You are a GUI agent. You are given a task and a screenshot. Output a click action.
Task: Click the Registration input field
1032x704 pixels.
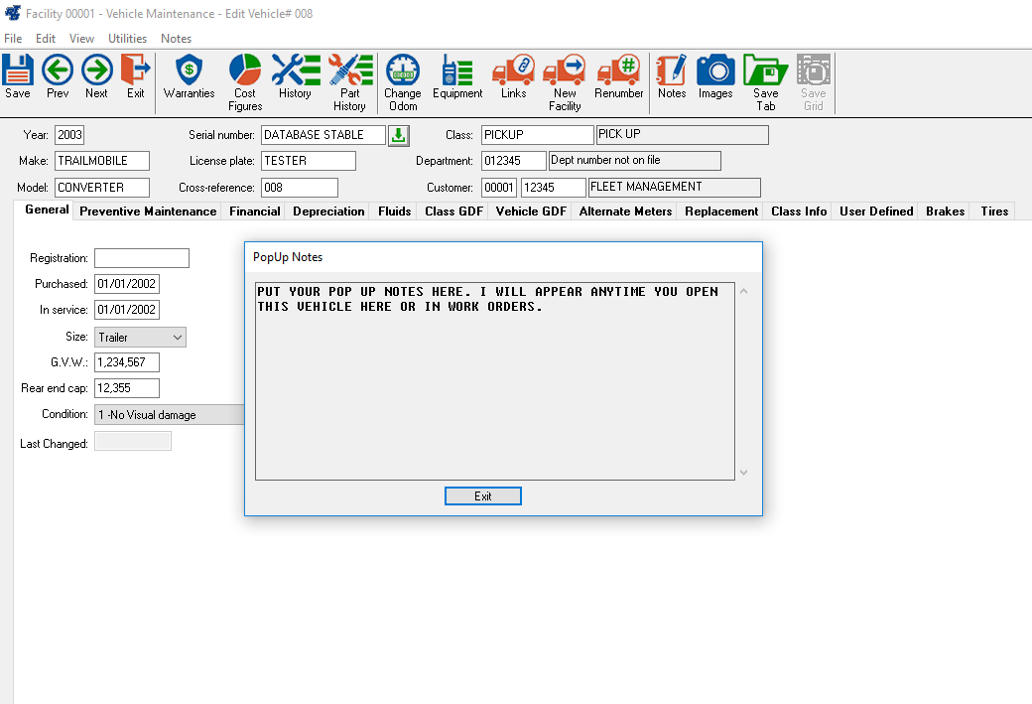141,258
